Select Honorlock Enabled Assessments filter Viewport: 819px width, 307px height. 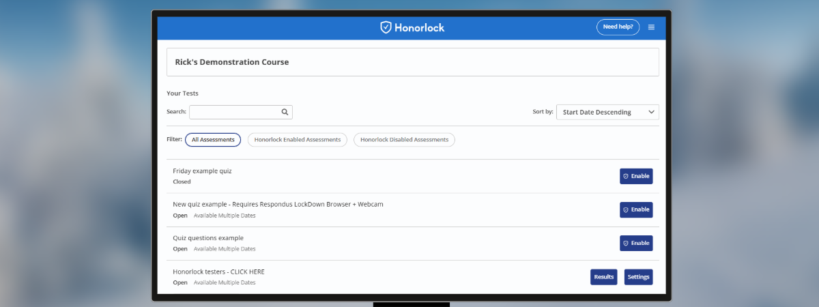(297, 140)
